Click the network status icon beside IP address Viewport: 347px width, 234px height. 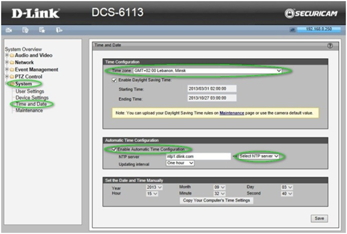point(292,29)
